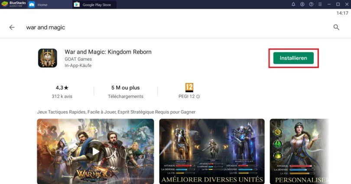The width and height of the screenshot is (351, 184).
Task: Open the 'Améliorer diverses unités' screenshot
Action: click(x=212, y=152)
